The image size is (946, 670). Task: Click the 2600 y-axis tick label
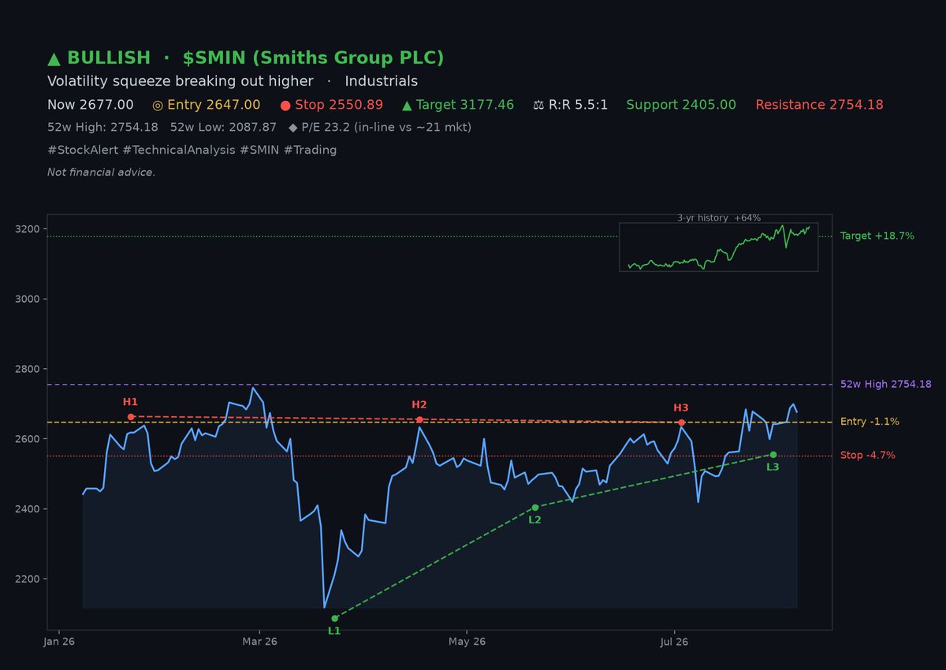tap(28, 439)
